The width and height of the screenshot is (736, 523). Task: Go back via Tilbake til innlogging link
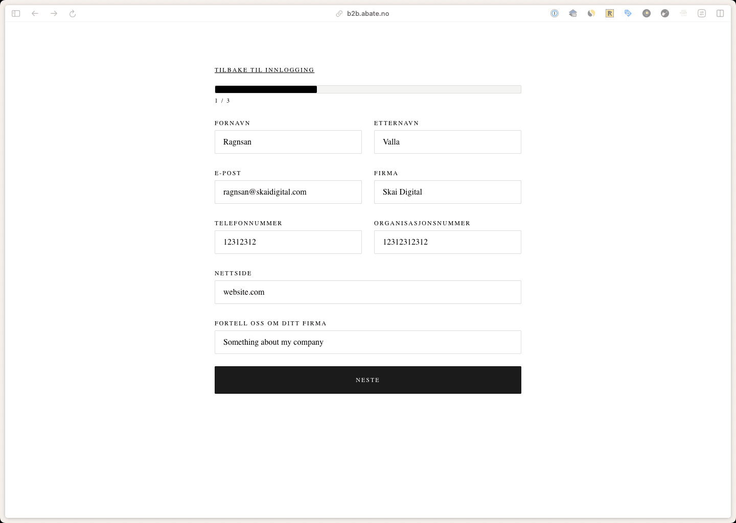264,70
